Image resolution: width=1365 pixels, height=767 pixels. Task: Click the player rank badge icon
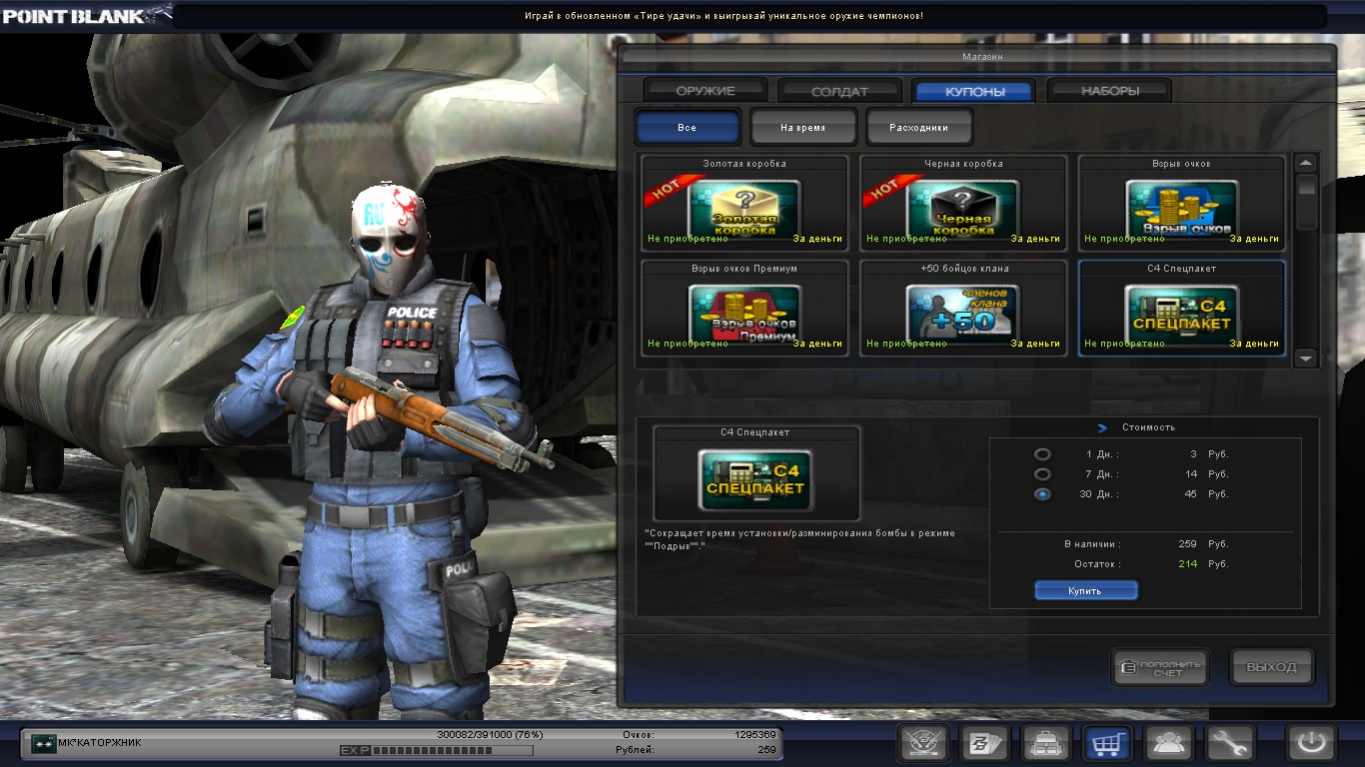(x=43, y=743)
